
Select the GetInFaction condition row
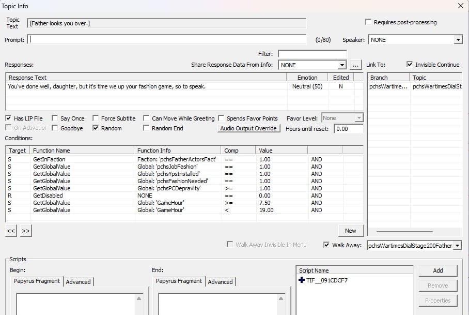coord(184,159)
